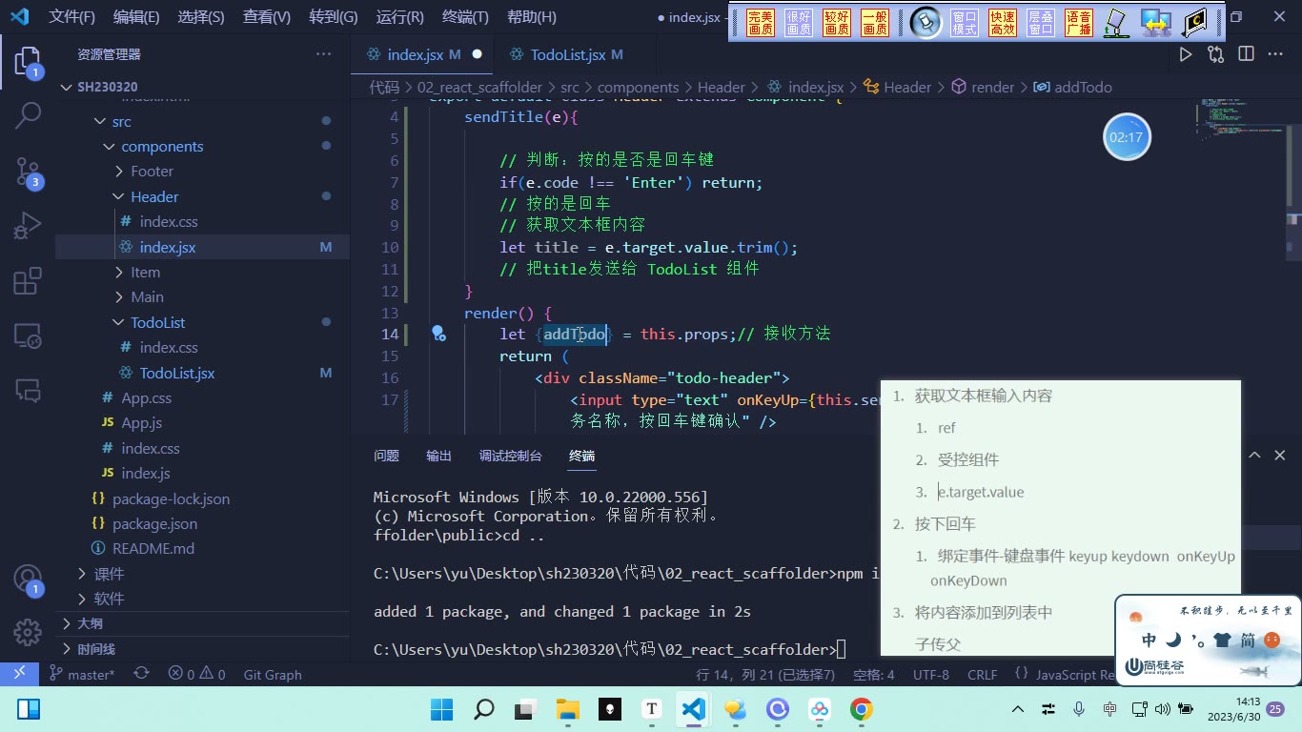1302x732 pixels.
Task: Select the 较好画质 quality option
Action: pos(837,23)
